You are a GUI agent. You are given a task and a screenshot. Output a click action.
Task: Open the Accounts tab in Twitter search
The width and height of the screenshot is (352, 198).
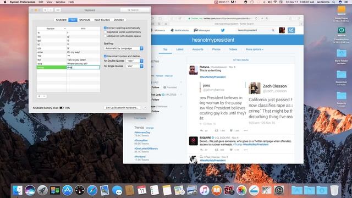point(197,50)
